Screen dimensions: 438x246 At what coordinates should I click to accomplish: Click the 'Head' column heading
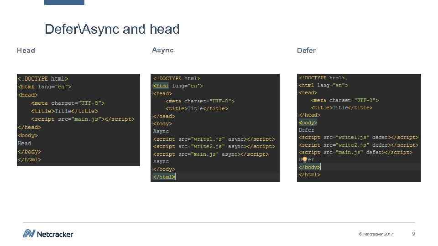point(26,51)
